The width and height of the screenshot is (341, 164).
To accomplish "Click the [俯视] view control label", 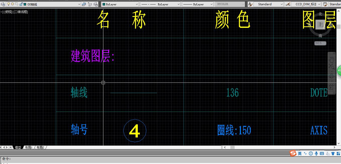I will pyautogui.click(x=8, y=12).
